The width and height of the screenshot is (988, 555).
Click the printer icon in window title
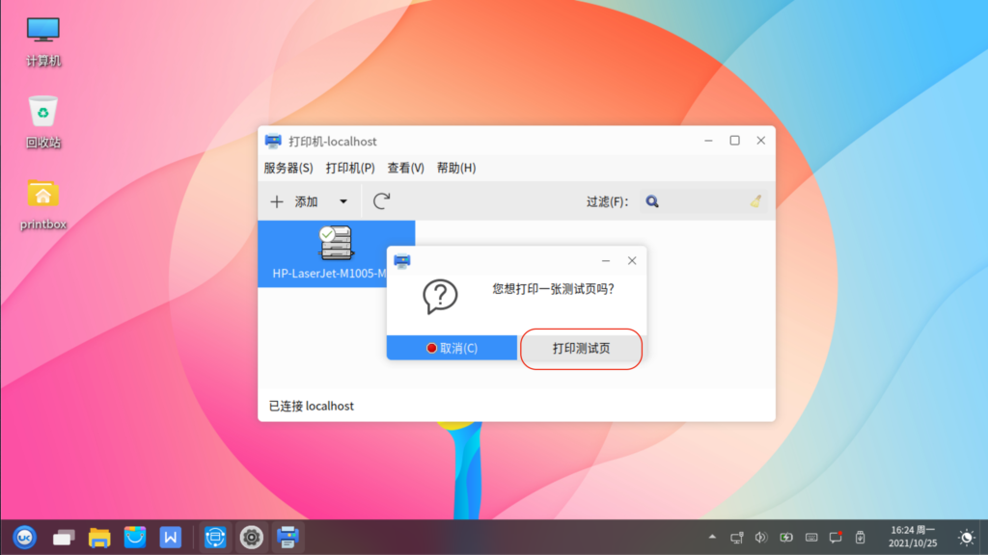pyautogui.click(x=273, y=141)
